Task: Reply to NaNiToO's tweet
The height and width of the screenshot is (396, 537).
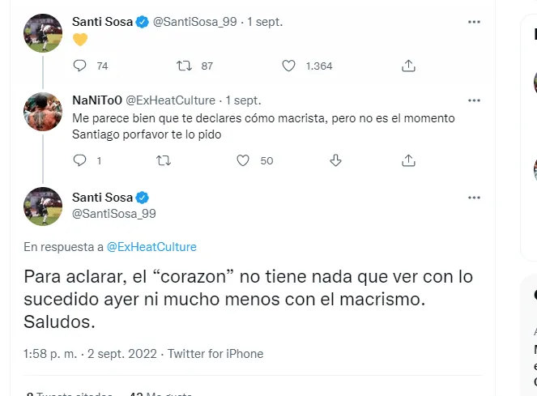Action: (79, 160)
